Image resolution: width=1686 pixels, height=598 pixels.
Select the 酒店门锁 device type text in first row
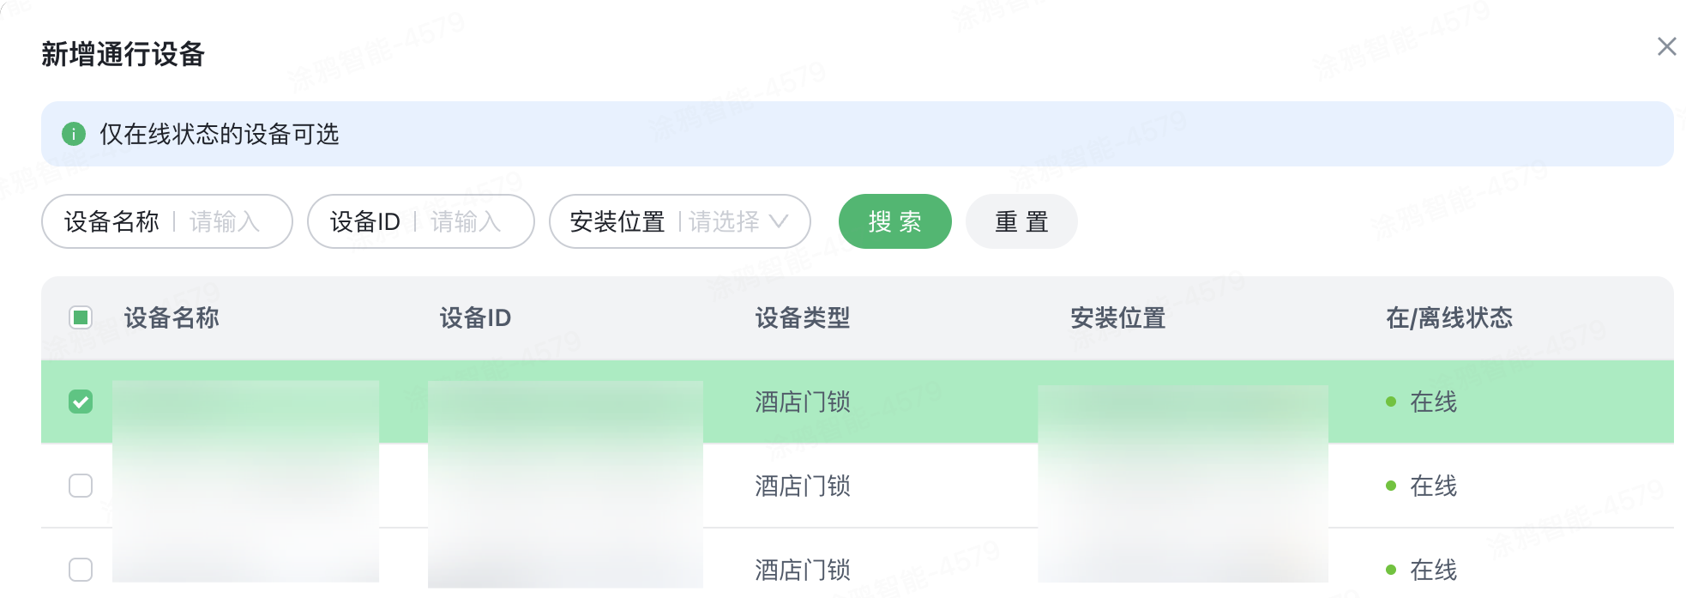coord(802,402)
